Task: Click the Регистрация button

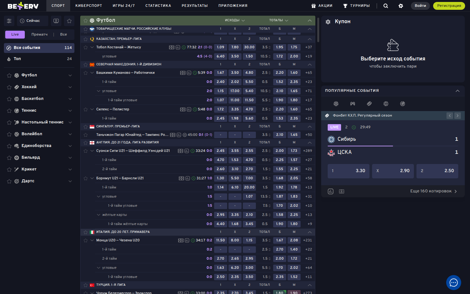Action: pos(449,6)
